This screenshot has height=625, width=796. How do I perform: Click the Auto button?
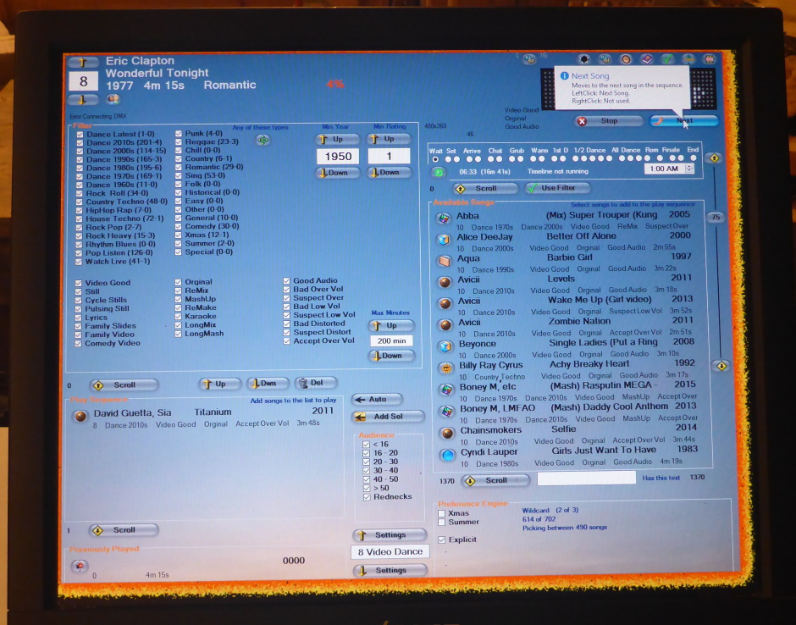(x=376, y=400)
